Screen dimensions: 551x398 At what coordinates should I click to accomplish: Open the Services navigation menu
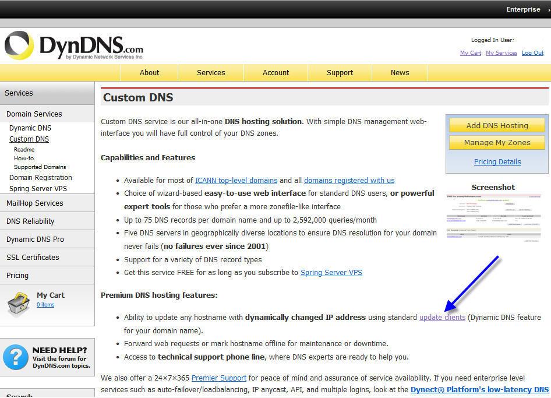pyautogui.click(x=211, y=73)
